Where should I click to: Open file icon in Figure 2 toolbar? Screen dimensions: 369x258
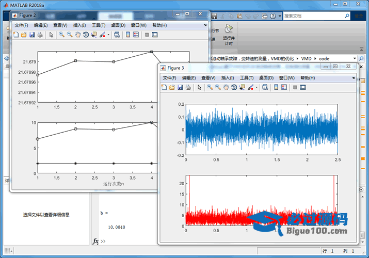(x=24, y=35)
